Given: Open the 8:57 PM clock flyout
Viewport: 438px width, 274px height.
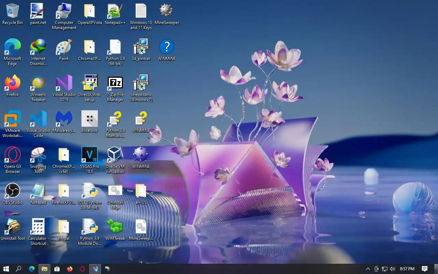Looking at the screenshot, I should 407,269.
